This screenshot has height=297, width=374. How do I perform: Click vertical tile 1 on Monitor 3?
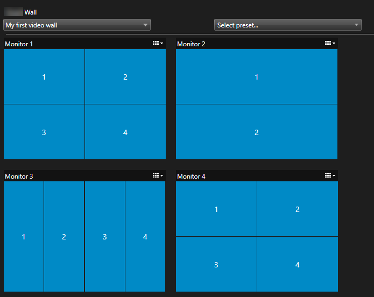(x=24, y=237)
